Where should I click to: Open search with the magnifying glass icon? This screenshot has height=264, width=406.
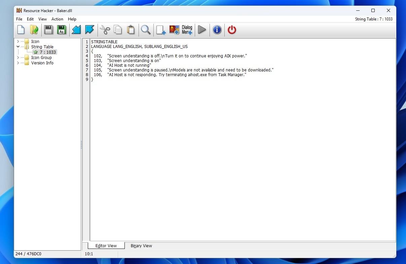(x=146, y=30)
